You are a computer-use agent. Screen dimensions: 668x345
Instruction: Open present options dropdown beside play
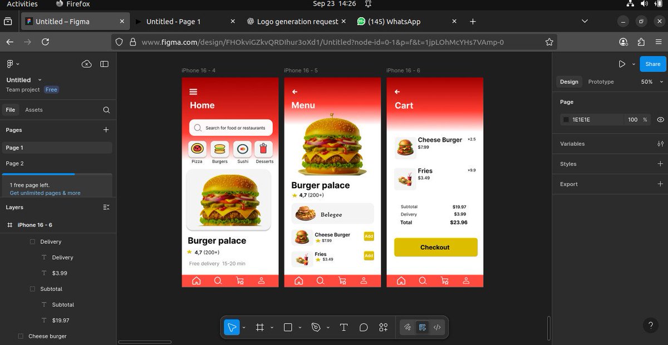(x=633, y=65)
